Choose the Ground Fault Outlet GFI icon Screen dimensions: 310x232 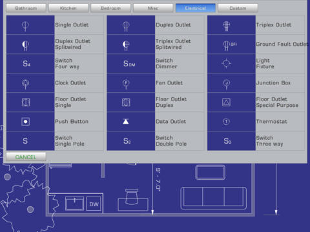click(229, 45)
